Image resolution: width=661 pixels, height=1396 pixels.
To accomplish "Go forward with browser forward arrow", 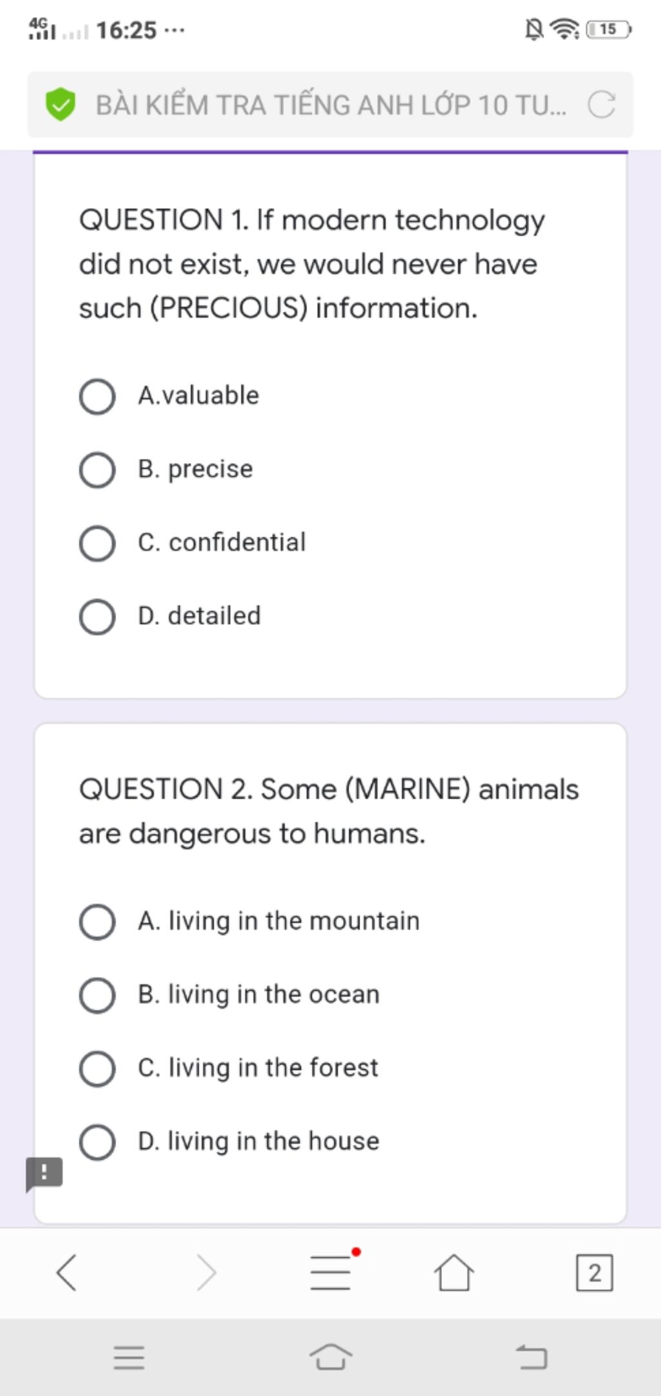I will tap(206, 1273).
